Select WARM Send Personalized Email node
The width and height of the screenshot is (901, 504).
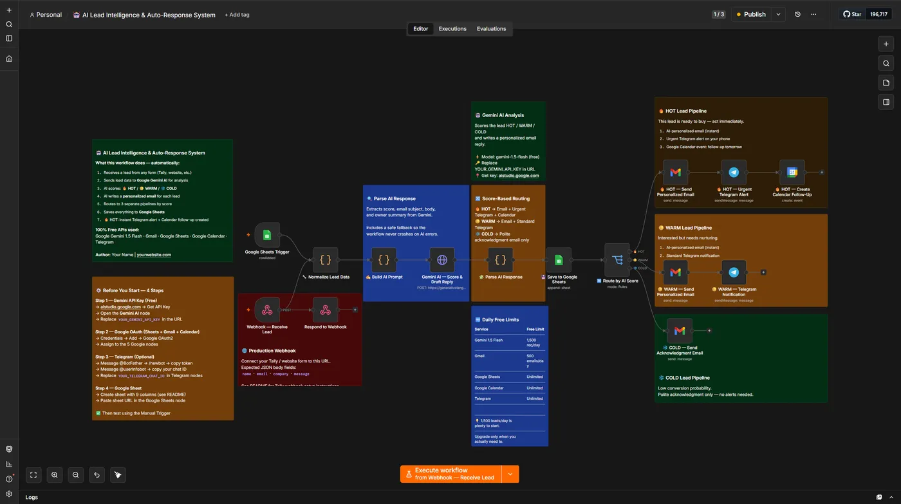coord(675,272)
